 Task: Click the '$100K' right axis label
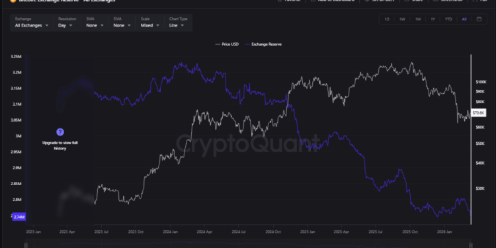(x=481, y=82)
